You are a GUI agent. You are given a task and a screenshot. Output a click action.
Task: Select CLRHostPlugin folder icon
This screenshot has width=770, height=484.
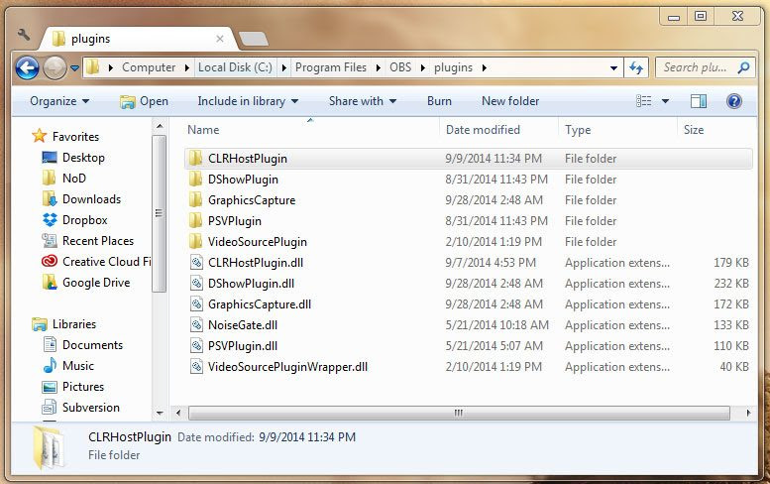tap(196, 159)
